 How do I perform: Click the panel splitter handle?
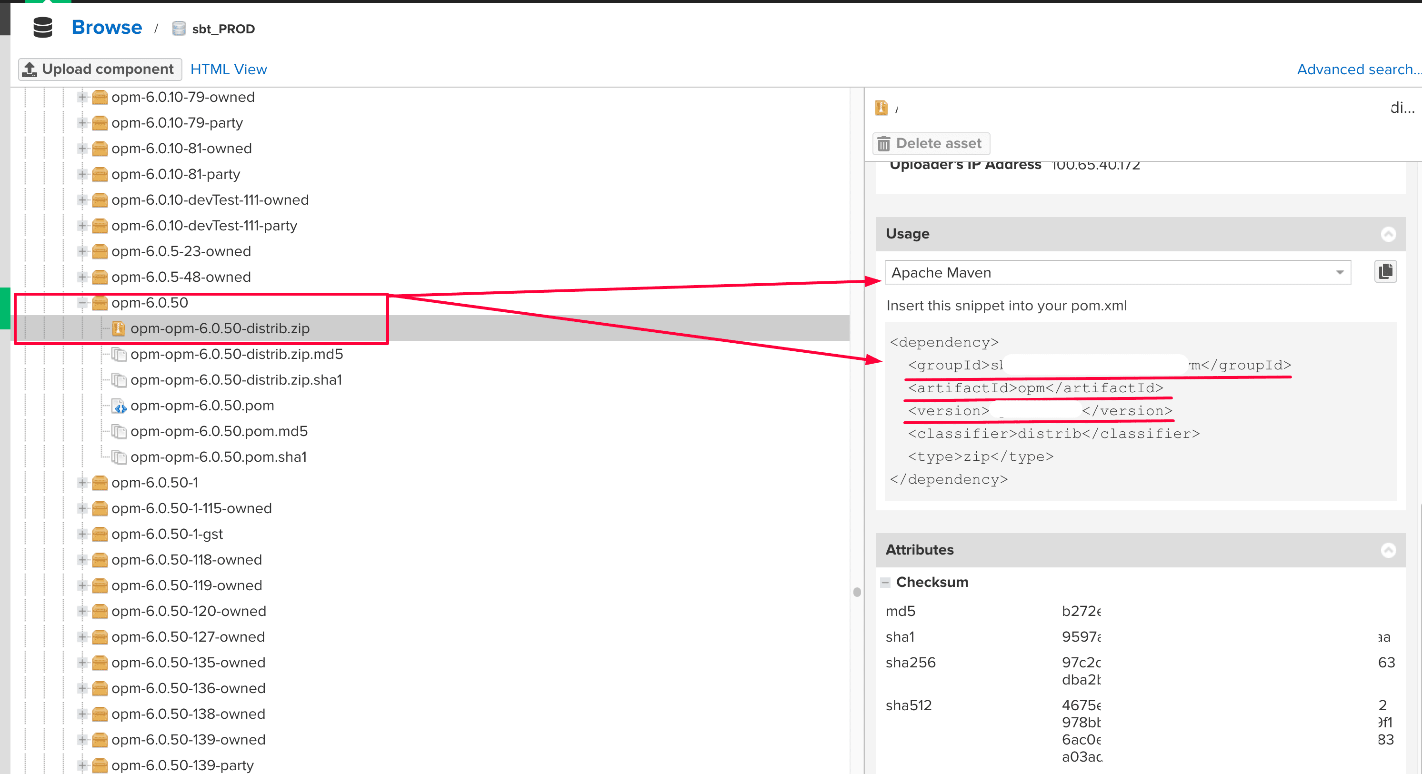(x=857, y=592)
